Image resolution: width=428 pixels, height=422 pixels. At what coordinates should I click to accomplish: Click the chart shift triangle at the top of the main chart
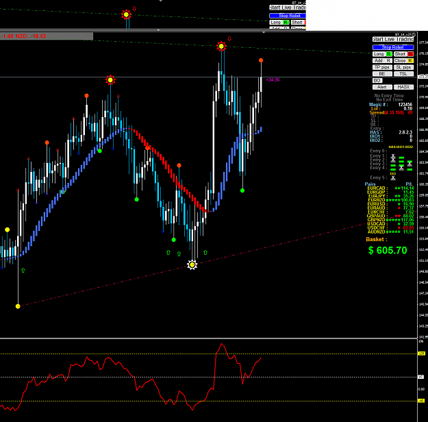(x=264, y=32)
